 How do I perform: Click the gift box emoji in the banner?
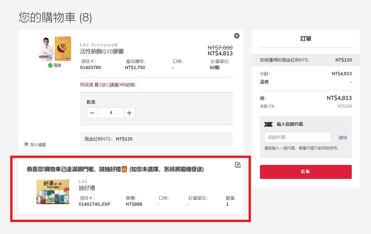click(124, 169)
